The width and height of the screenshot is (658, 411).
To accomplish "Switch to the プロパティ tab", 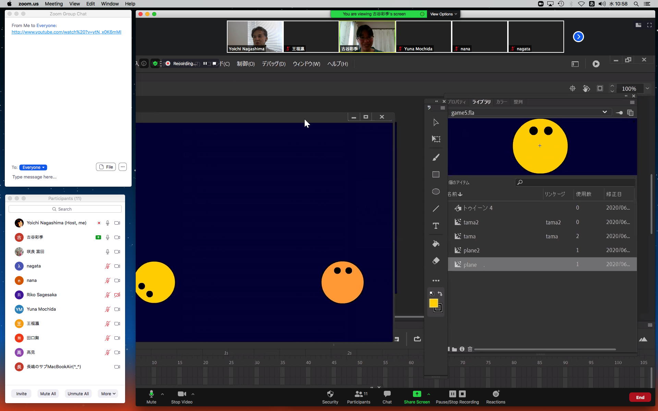I will [456, 102].
